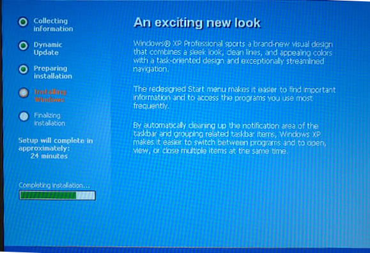The width and height of the screenshot is (370, 253).
Task: Click the red Installing Windows label
Action: click(x=50, y=96)
